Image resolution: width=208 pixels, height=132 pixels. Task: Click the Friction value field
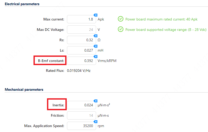tap(81, 115)
